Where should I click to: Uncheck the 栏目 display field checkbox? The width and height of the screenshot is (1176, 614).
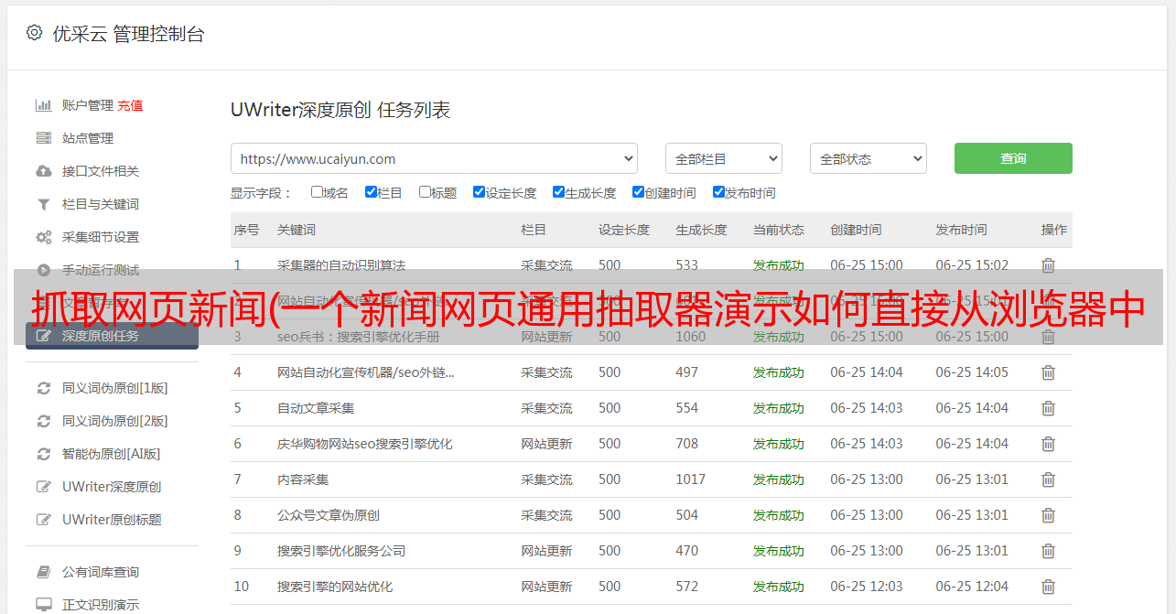pyautogui.click(x=371, y=192)
